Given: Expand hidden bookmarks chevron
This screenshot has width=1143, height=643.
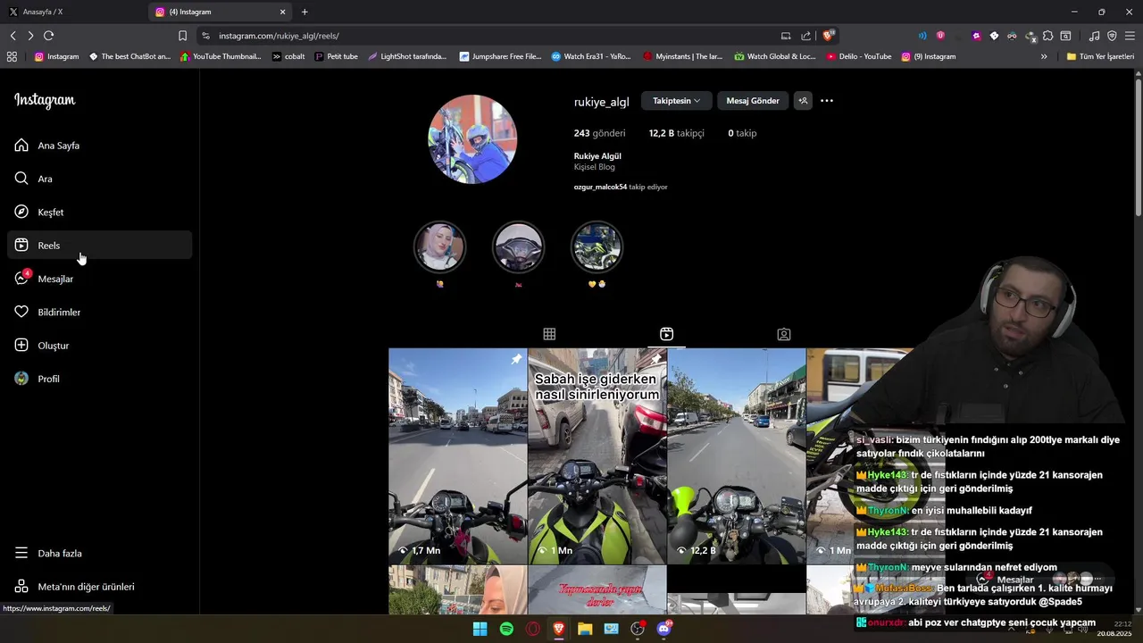Looking at the screenshot, I should coord(1044,56).
